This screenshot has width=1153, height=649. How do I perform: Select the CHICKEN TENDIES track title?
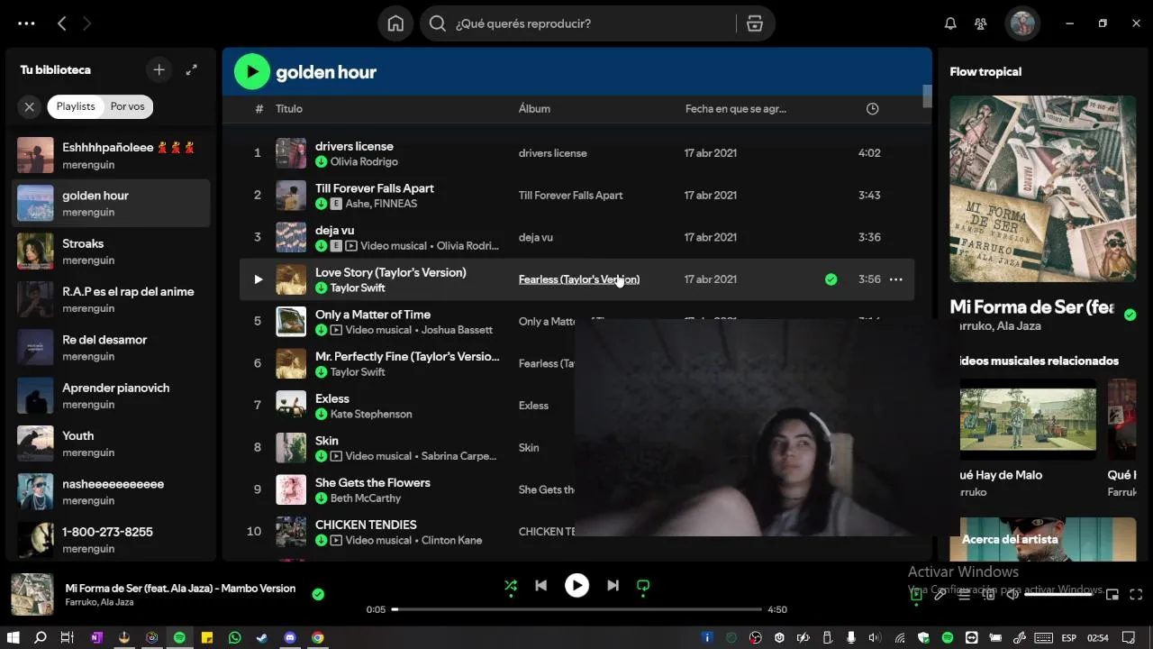point(366,525)
